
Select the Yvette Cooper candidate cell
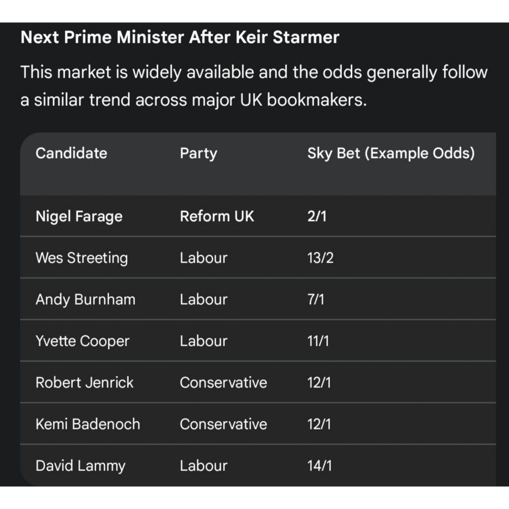click(x=82, y=341)
